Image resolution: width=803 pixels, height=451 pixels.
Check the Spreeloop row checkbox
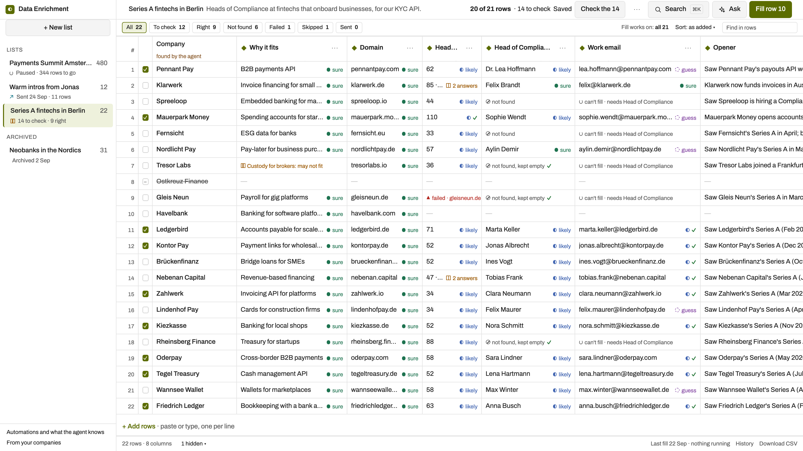tap(146, 101)
